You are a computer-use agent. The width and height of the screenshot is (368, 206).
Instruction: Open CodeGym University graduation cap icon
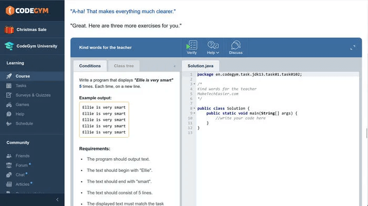click(9, 46)
